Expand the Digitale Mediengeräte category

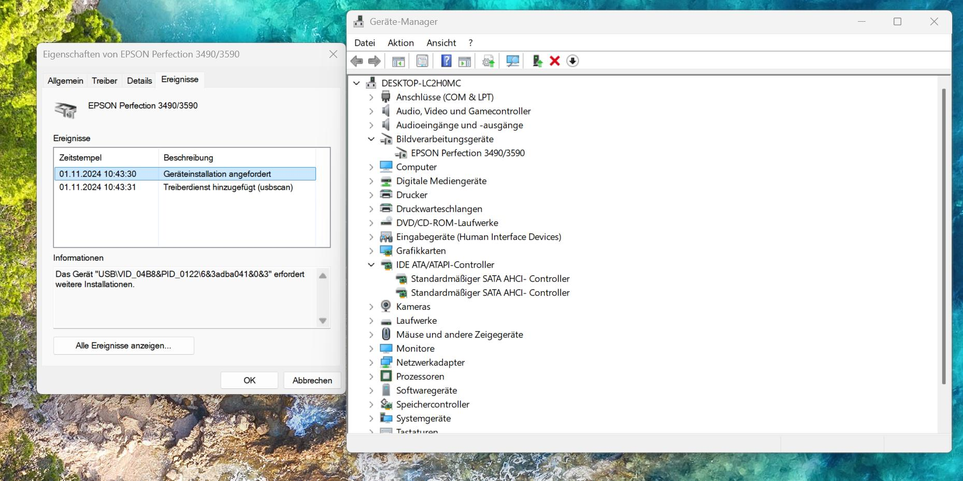tap(371, 181)
